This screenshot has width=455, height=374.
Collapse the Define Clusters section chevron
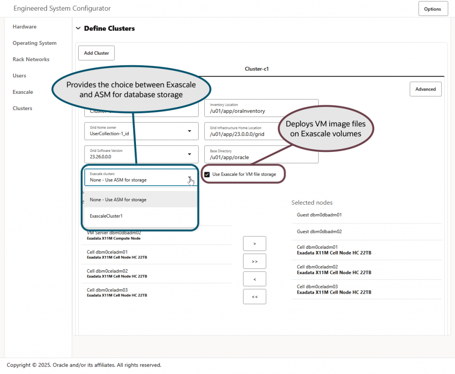(78, 28)
